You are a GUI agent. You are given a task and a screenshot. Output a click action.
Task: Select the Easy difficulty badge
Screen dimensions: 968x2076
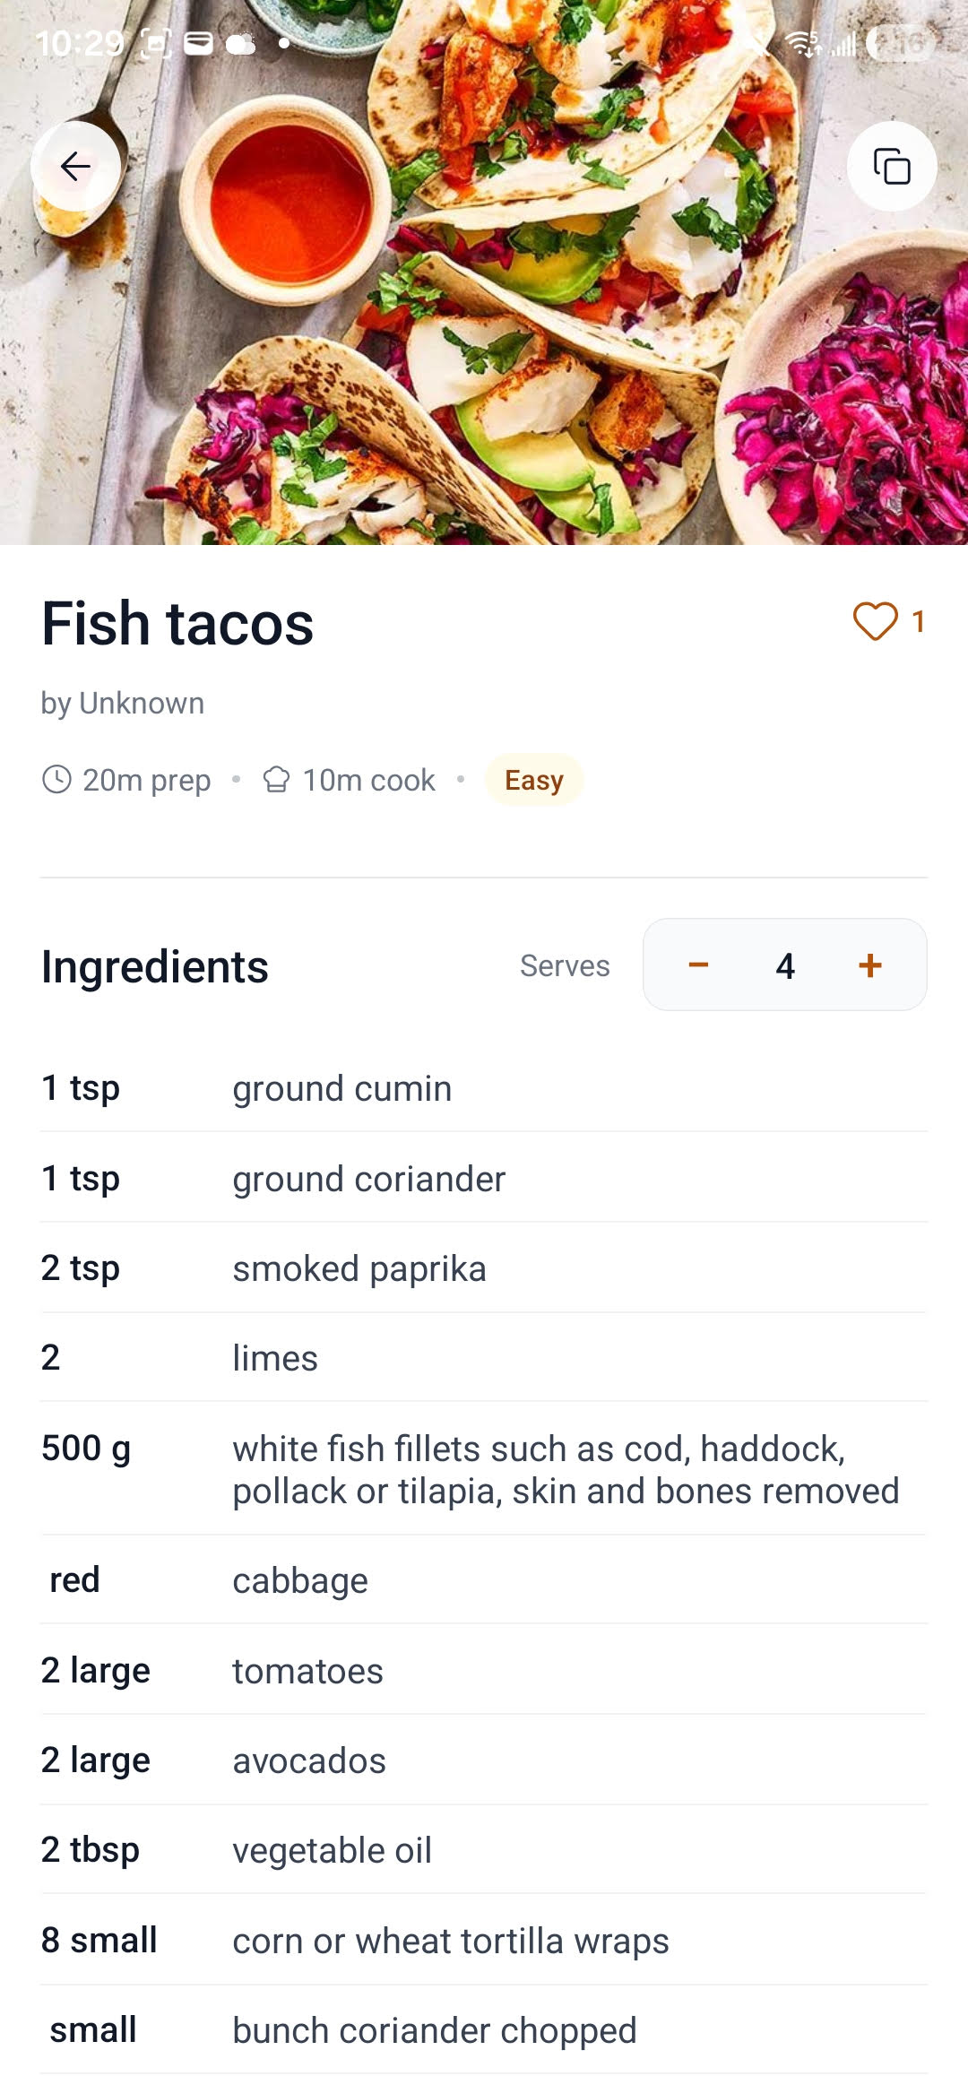pos(534,780)
